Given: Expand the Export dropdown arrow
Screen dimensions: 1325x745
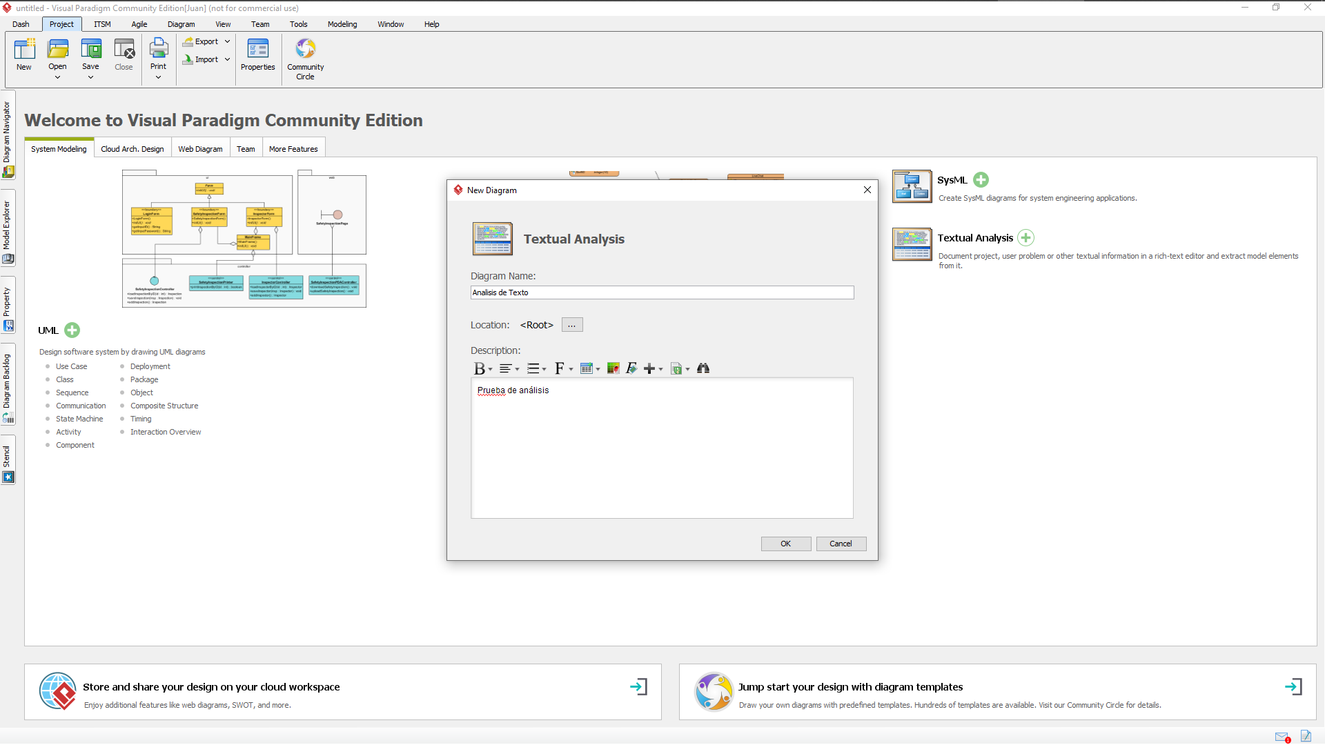Looking at the screenshot, I should [x=227, y=41].
